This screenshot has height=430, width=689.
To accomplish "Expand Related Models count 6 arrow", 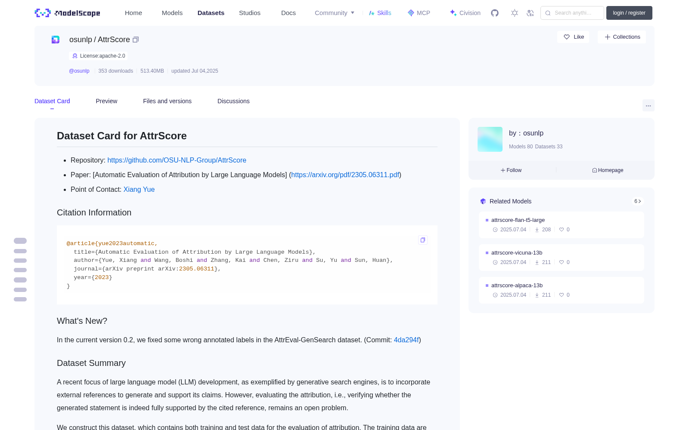I will (638, 201).
